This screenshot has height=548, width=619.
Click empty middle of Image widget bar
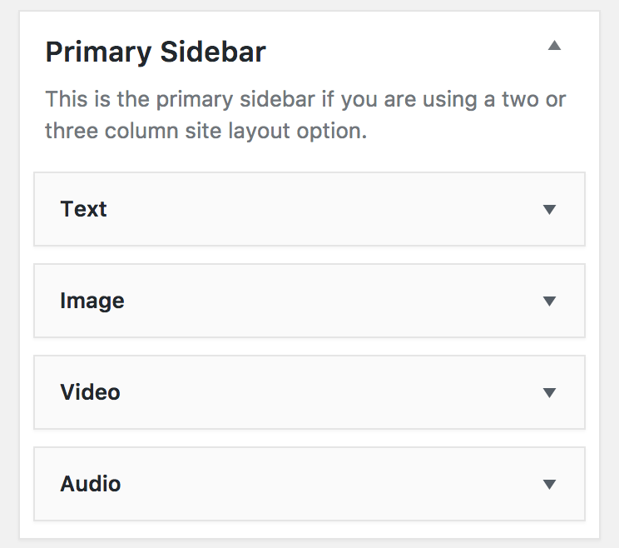point(316,301)
